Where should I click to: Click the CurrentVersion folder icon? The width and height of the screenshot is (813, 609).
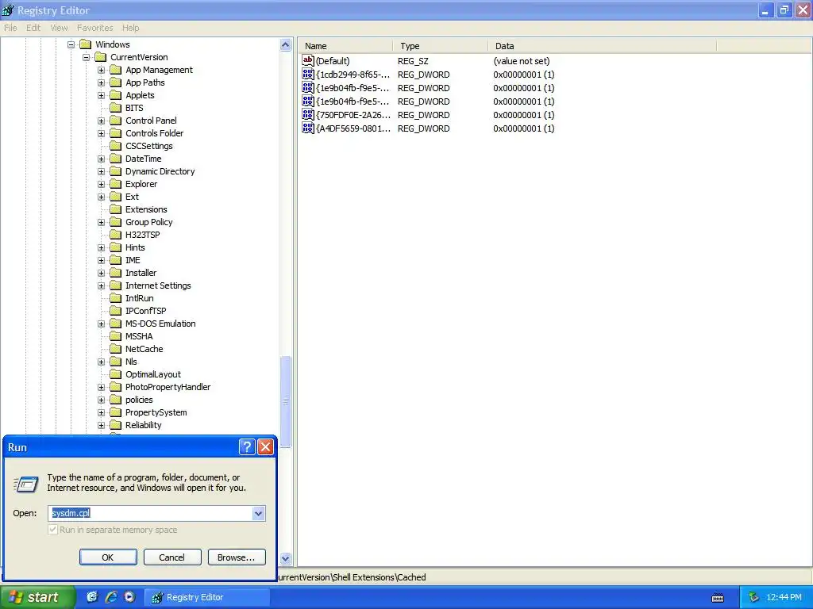coord(101,57)
